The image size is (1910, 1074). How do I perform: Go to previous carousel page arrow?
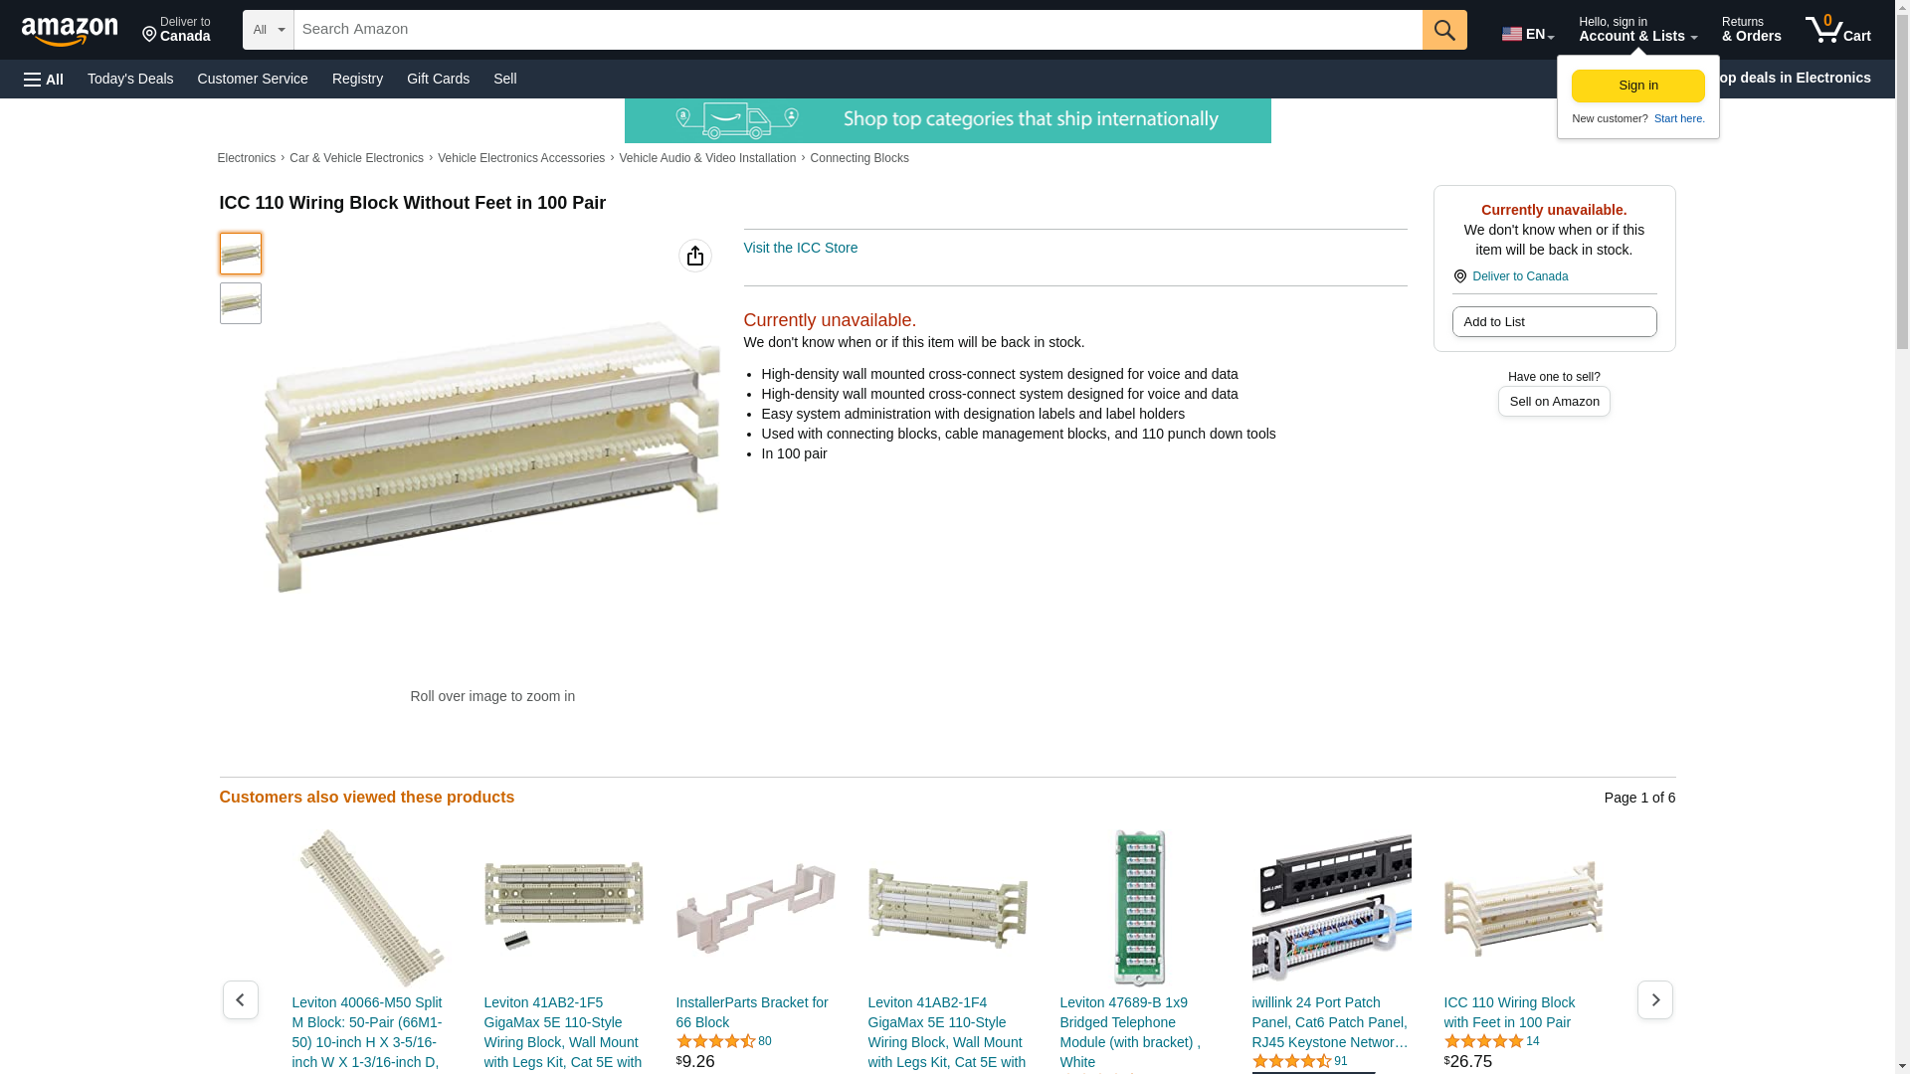(x=241, y=999)
